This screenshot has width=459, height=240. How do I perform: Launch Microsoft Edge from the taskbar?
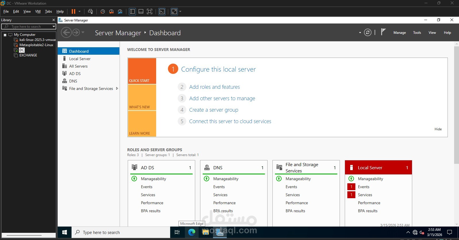click(192, 232)
